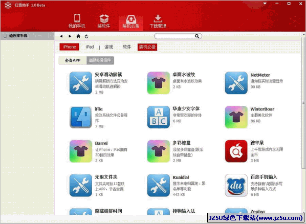The height and width of the screenshot is (224, 306).
Task: Open the 装软件 section
Action: (x=104, y=21)
